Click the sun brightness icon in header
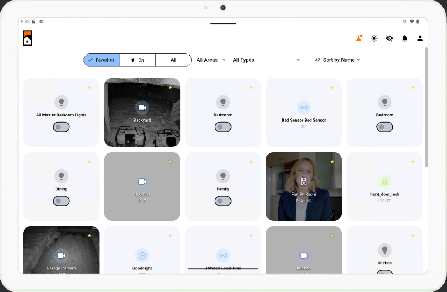 (x=374, y=38)
